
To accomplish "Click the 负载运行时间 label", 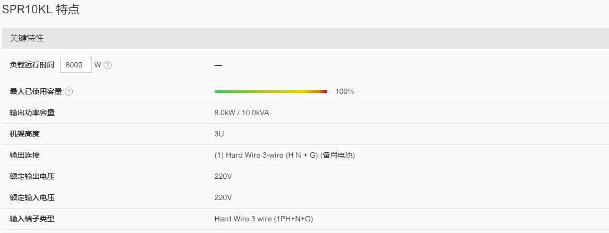I will tap(32, 65).
